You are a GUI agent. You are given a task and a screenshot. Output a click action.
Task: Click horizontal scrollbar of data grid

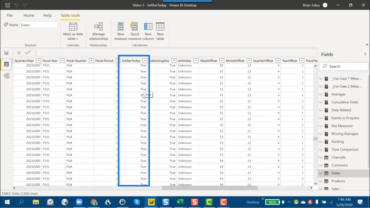(x=210, y=188)
